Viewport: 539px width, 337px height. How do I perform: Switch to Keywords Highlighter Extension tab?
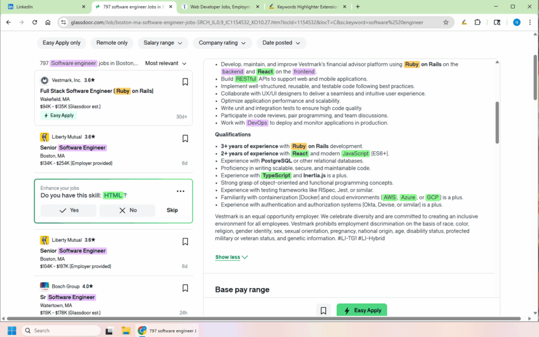[x=307, y=6]
